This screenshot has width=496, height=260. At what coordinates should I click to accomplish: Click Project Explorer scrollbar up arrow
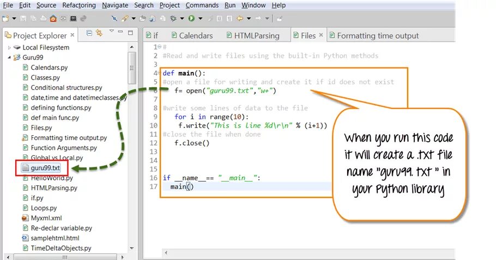point(132,47)
